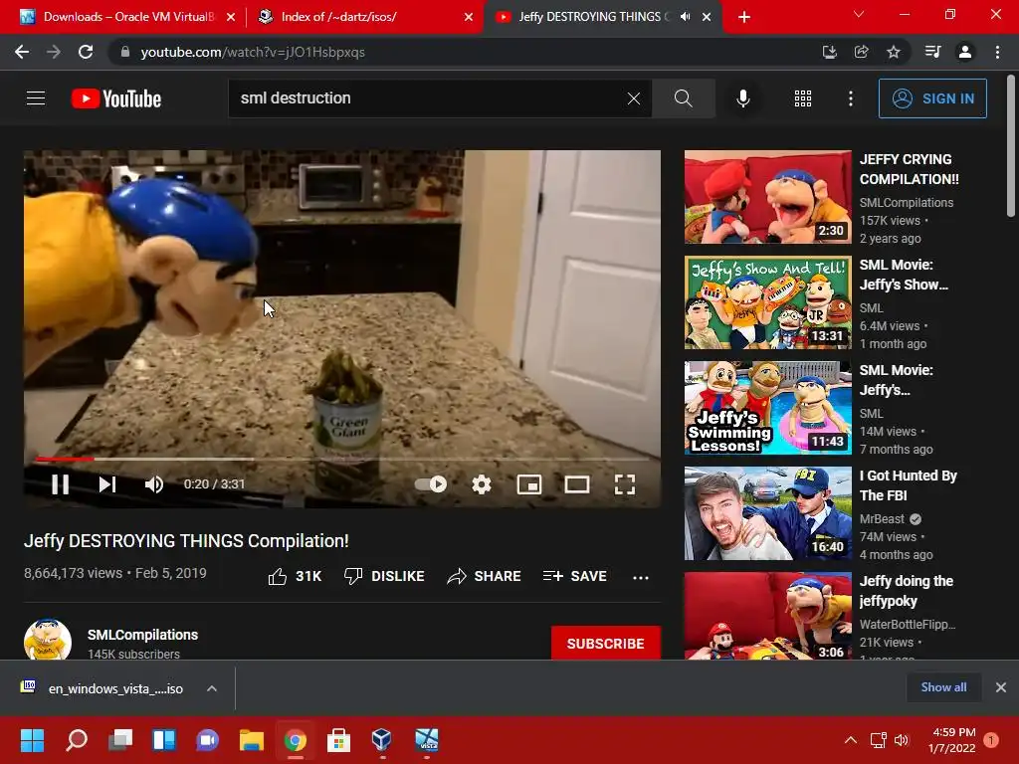Mute the Jeffy tab audio icon
The image size is (1019, 764).
685,17
